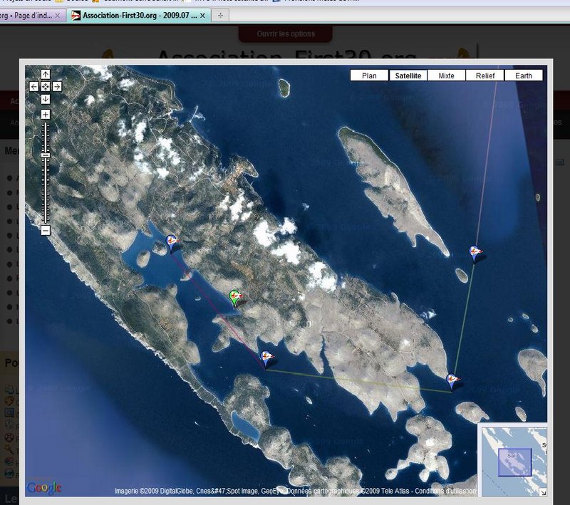Zoom out with the minus button

point(45,230)
